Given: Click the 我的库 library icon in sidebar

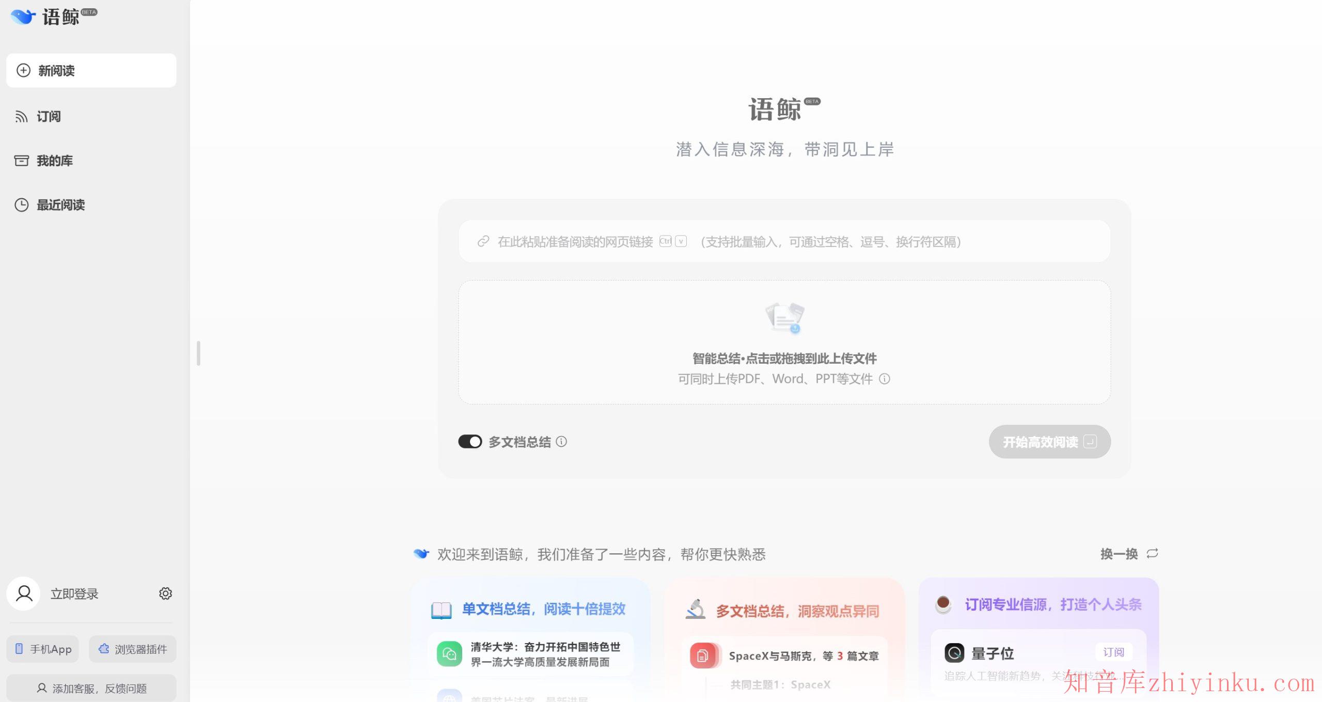Looking at the screenshot, I should [21, 161].
